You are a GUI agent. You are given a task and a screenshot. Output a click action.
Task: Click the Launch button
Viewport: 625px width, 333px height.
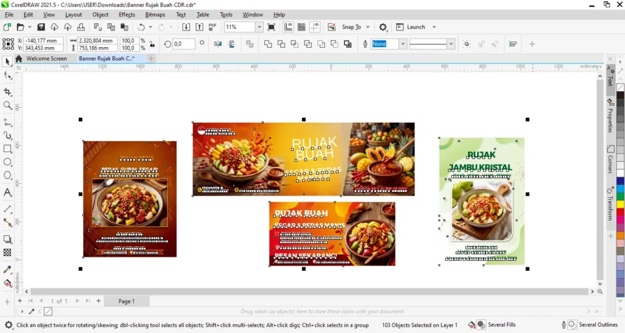click(416, 27)
